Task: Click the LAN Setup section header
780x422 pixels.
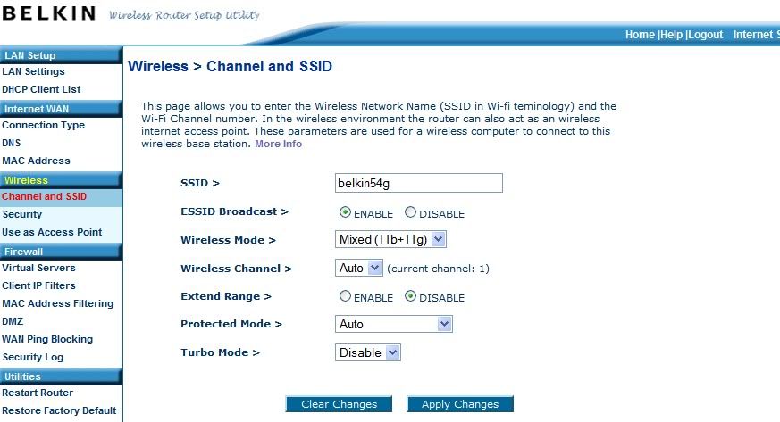Action: point(61,55)
